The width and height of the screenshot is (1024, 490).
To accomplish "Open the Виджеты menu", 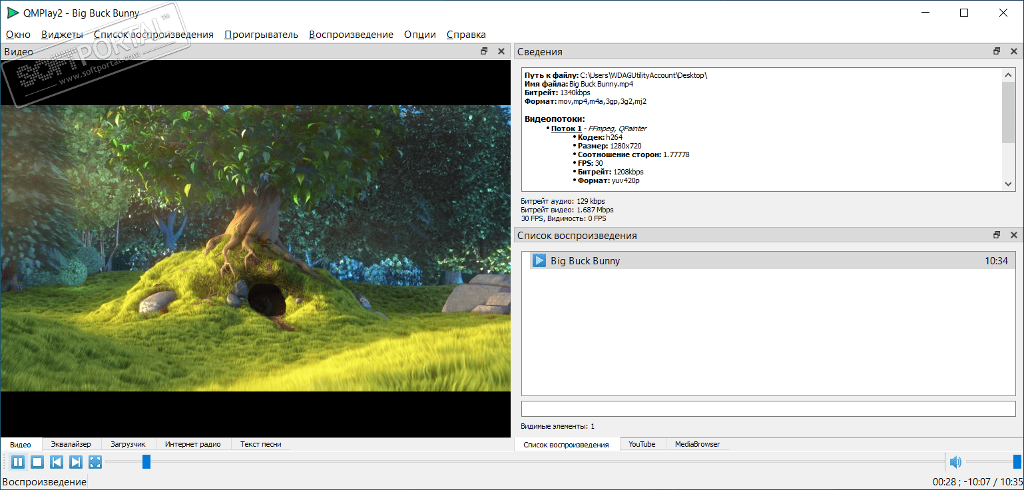I will (x=62, y=35).
